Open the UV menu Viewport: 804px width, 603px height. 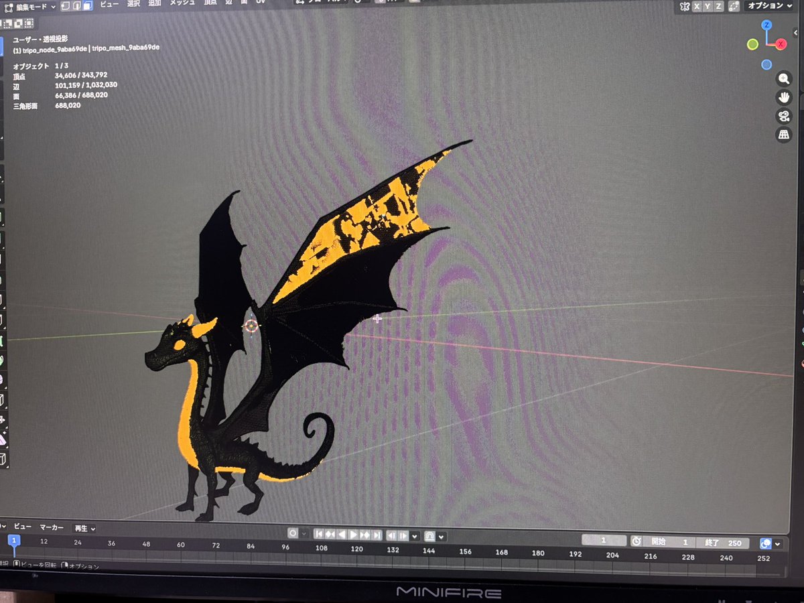pyautogui.click(x=260, y=3)
